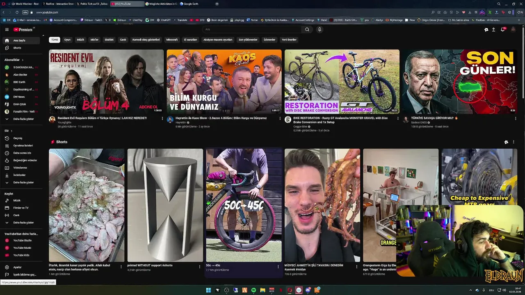This screenshot has width=525, height=295.
Task: Open options menu for Bike Restoration video
Action: point(398,118)
